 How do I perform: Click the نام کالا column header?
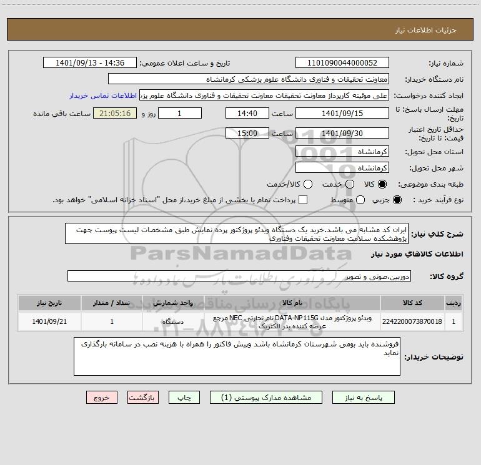[292, 303]
